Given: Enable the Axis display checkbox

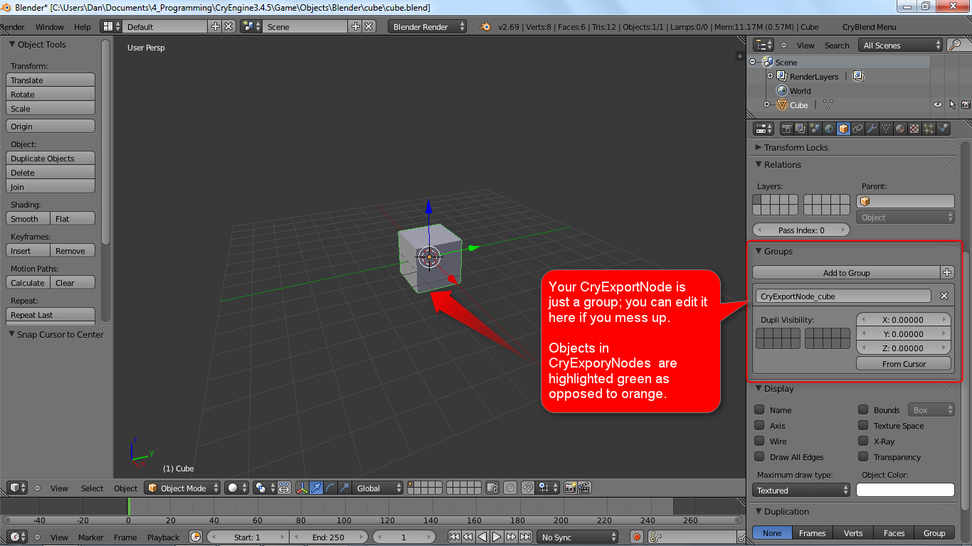Looking at the screenshot, I should point(759,425).
